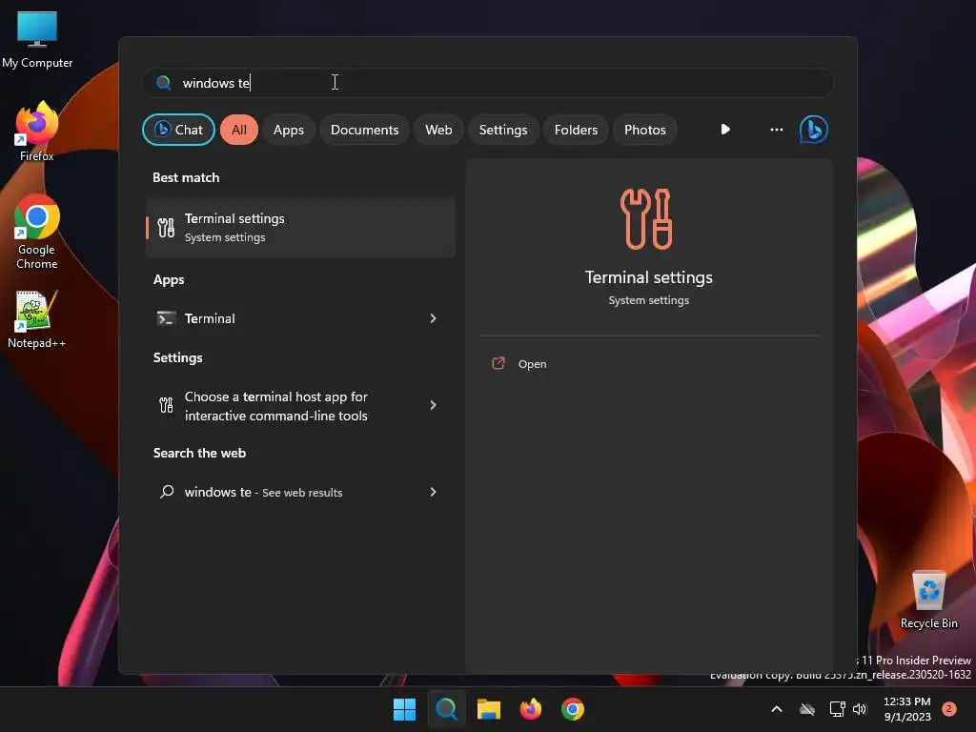The height and width of the screenshot is (732, 976).
Task: Open the notification badge showing 2
Action: pyautogui.click(x=948, y=709)
